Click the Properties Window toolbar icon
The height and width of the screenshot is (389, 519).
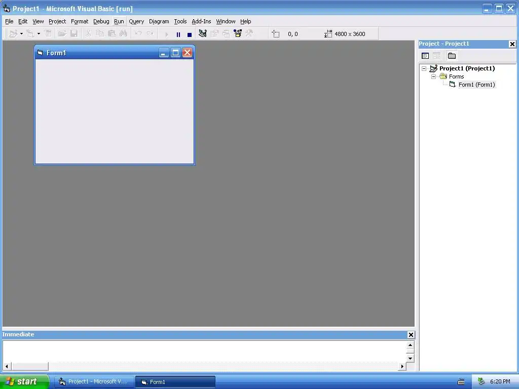pyautogui.click(x=214, y=34)
